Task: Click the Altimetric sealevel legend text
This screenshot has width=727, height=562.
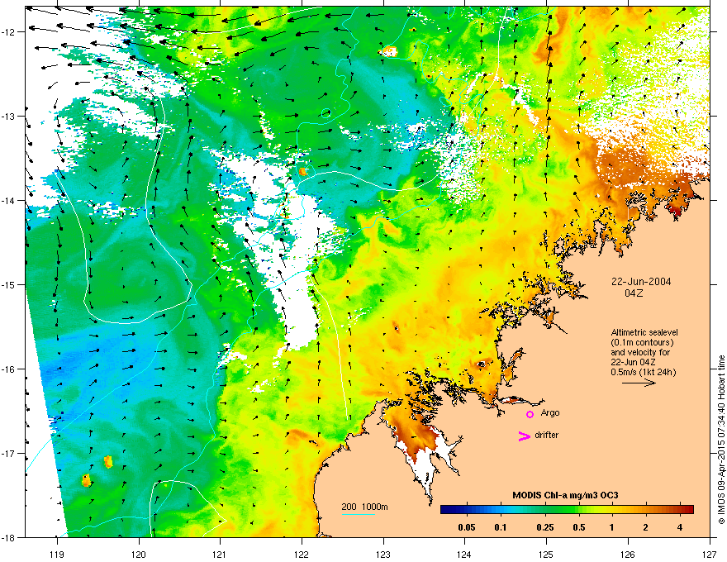Action: [x=644, y=332]
